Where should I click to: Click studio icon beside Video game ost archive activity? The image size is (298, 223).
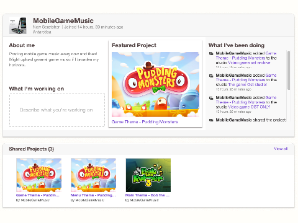pyautogui.click(x=211, y=53)
